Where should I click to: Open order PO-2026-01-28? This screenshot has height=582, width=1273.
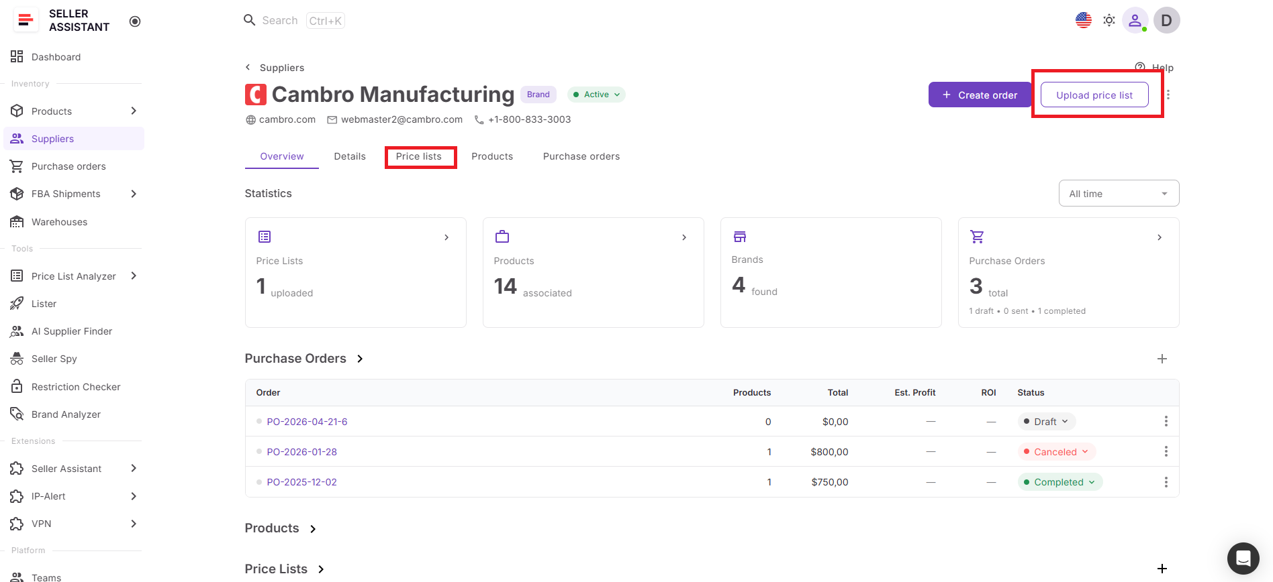pyautogui.click(x=301, y=452)
